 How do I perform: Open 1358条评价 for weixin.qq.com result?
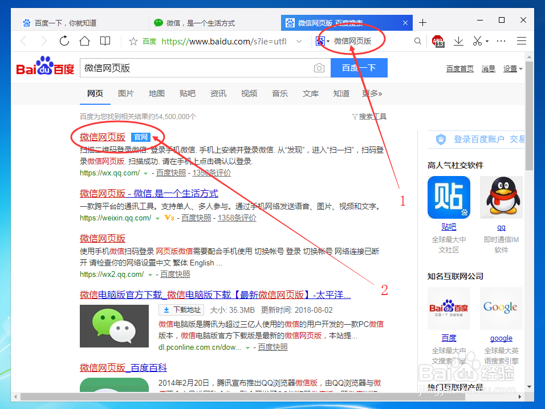coord(237,218)
